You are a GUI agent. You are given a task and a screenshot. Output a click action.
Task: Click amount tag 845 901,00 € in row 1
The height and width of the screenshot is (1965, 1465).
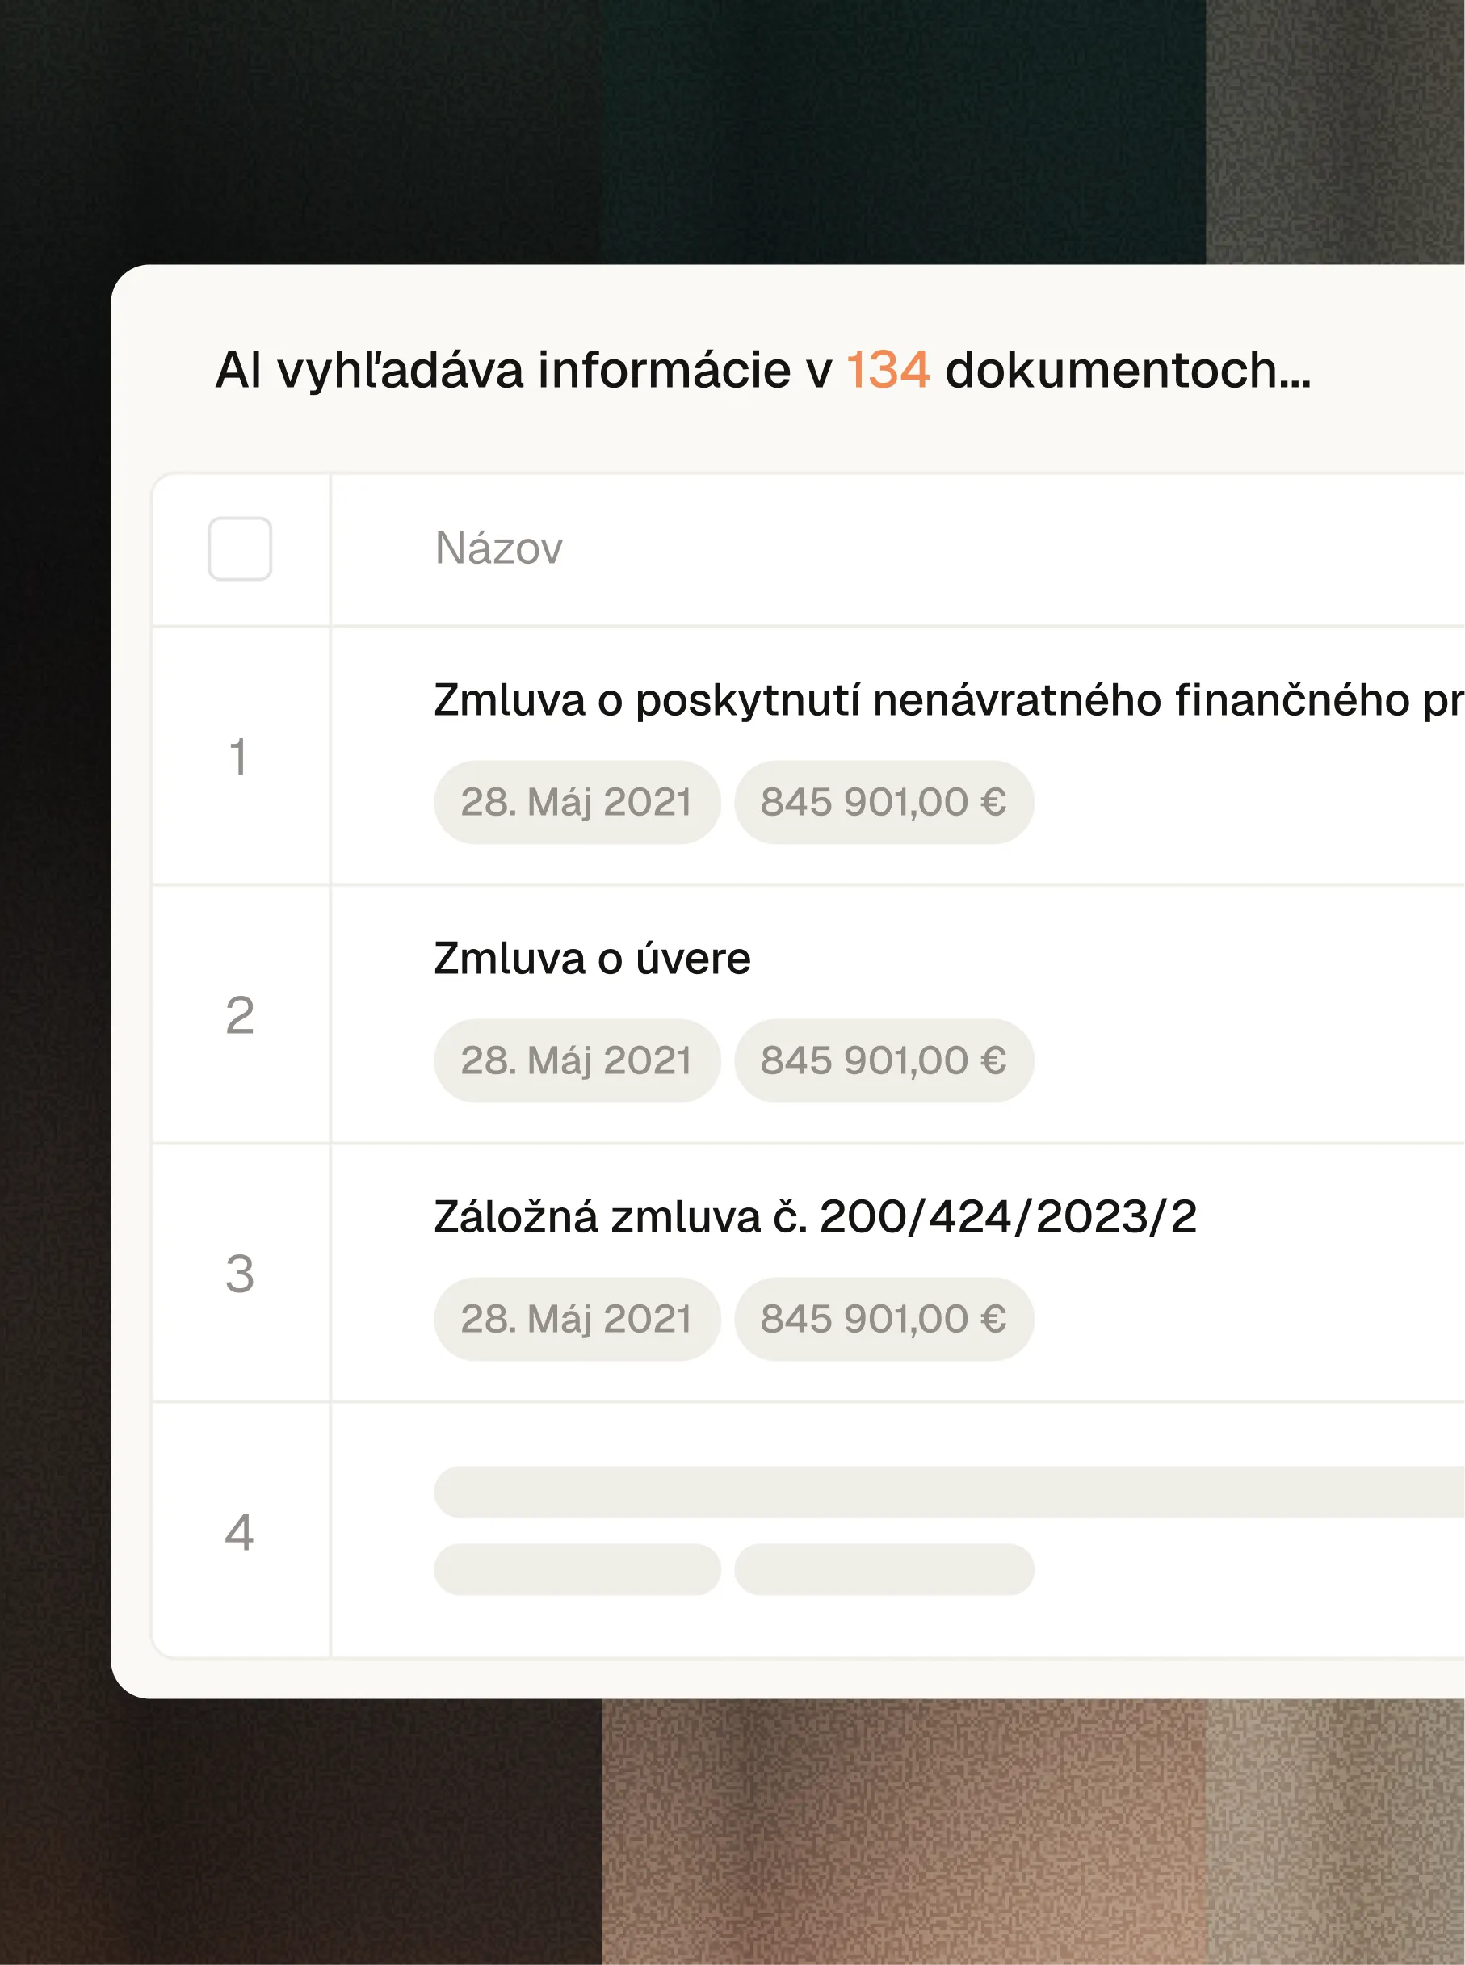(x=884, y=803)
